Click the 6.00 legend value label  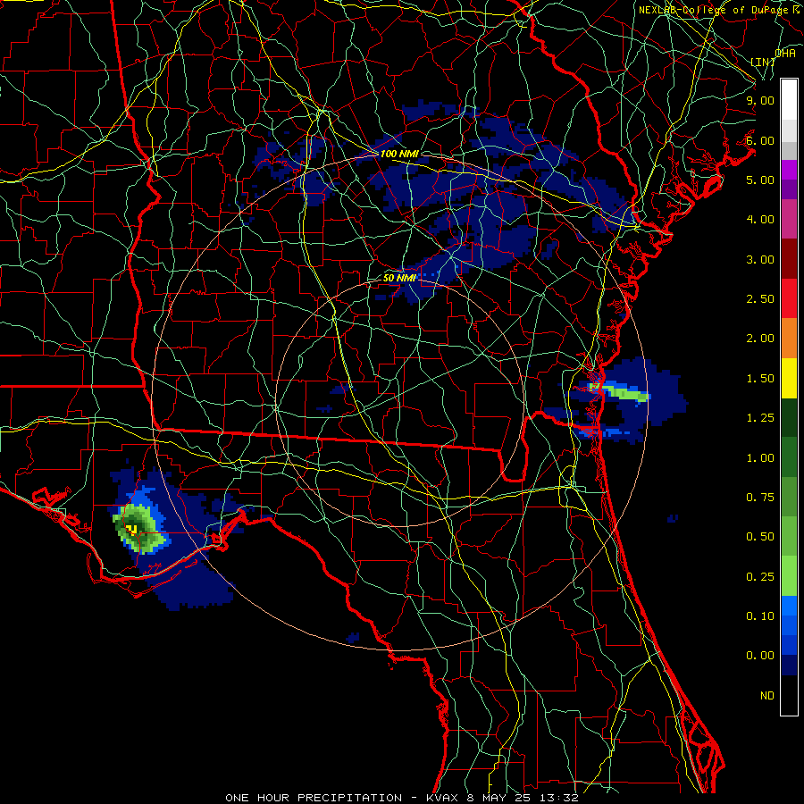[x=760, y=140]
